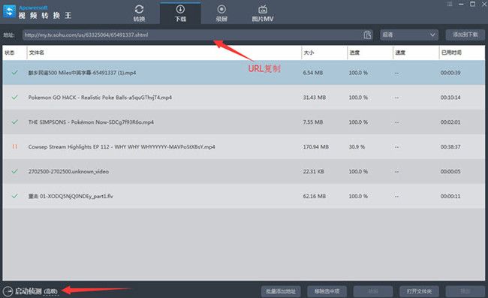Select THE SIMPSONS Pokémon Now file
Viewport: 488px width, 298px height.
(x=244, y=122)
